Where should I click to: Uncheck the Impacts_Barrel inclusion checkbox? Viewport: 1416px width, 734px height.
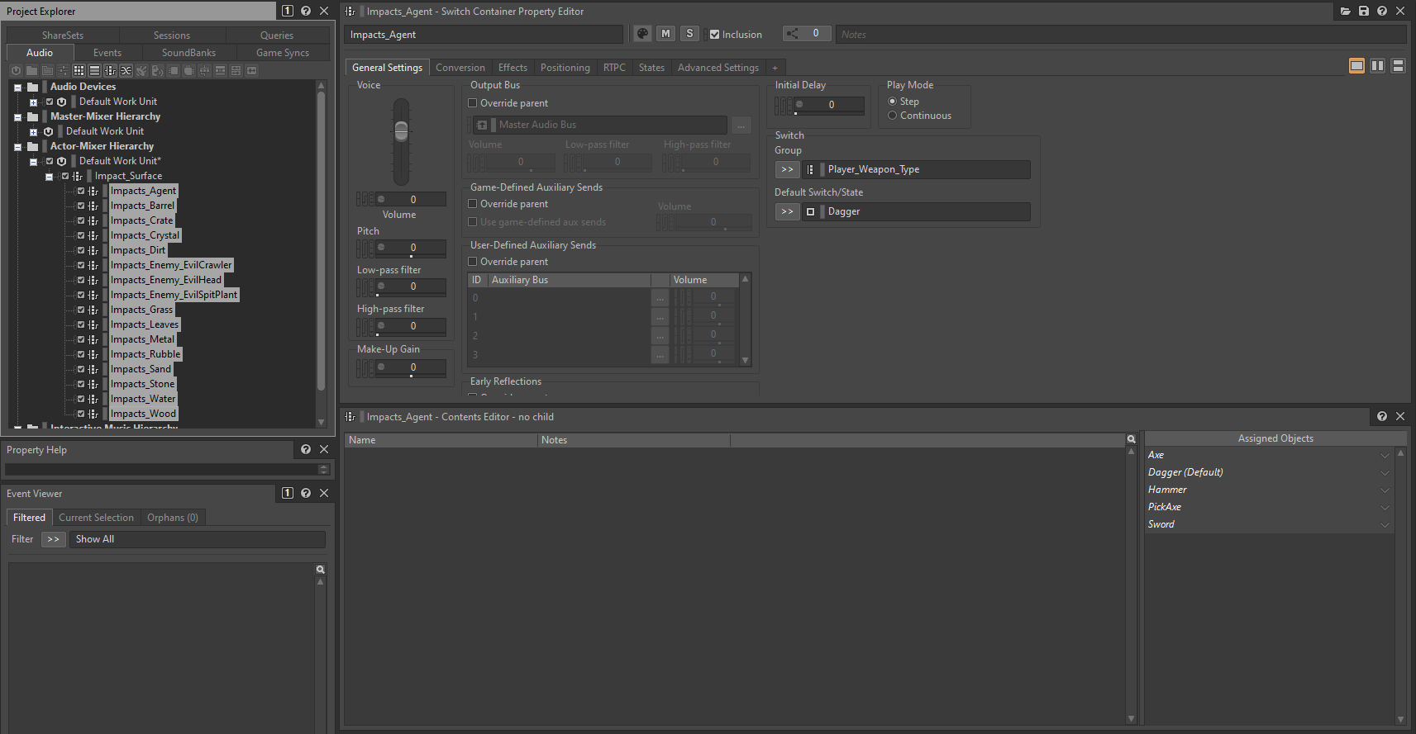coord(81,206)
